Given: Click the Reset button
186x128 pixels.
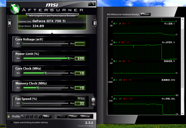Looking at the screenshot, I should [x=74, y=116].
